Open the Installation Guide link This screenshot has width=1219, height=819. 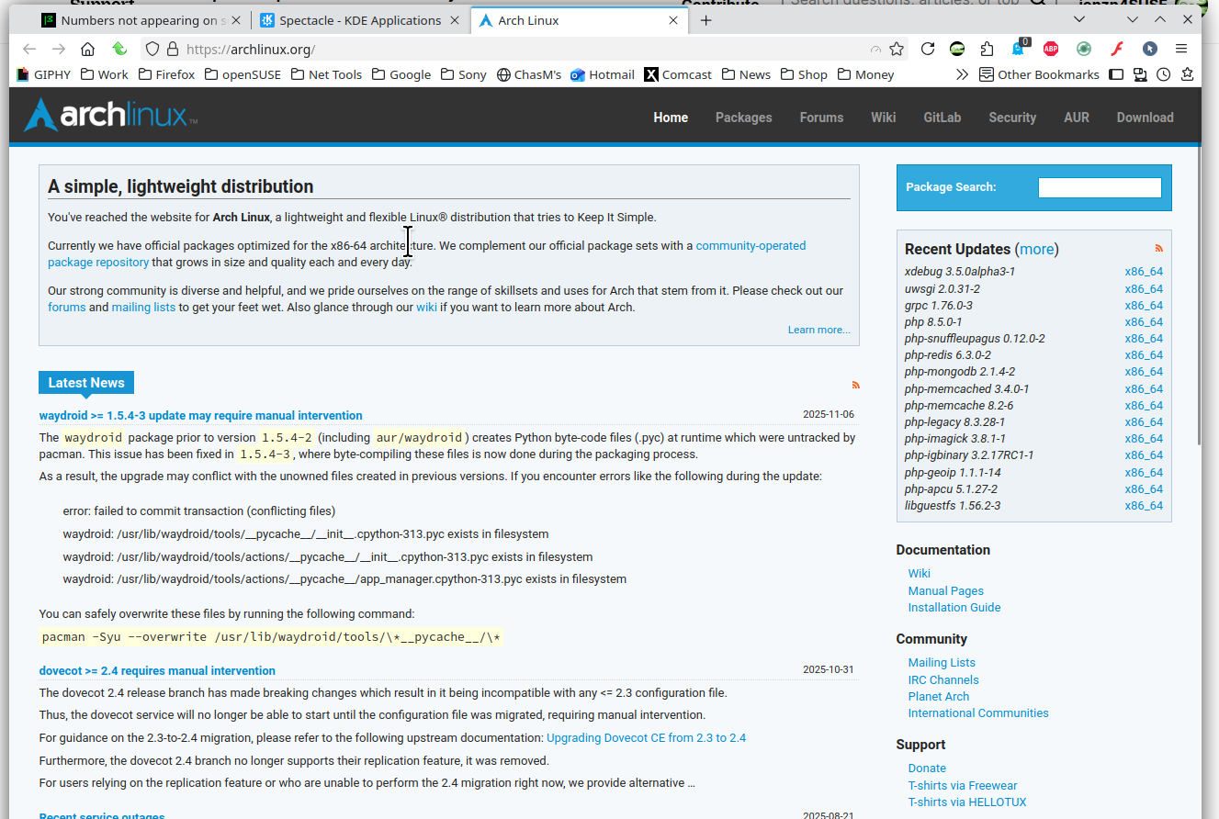[x=954, y=608]
